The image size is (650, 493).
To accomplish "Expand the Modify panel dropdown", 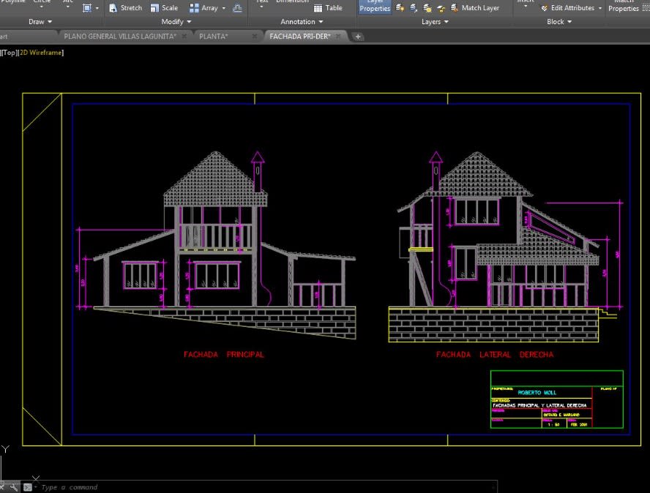I will click(176, 21).
